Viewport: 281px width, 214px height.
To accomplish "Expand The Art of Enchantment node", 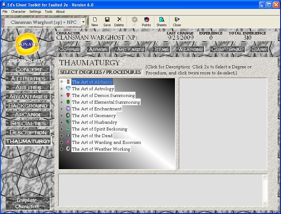I will click(62, 109).
